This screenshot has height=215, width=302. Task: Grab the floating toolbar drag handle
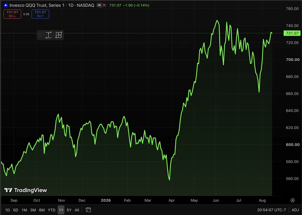point(40,35)
